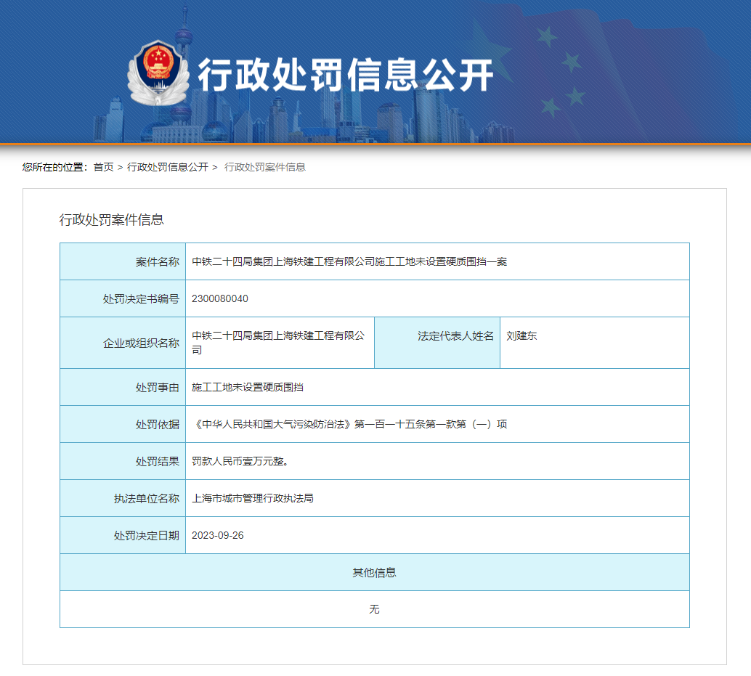Click the 罚款人民币壹万元整 result text
This screenshot has width=751, height=676.
[x=240, y=461]
